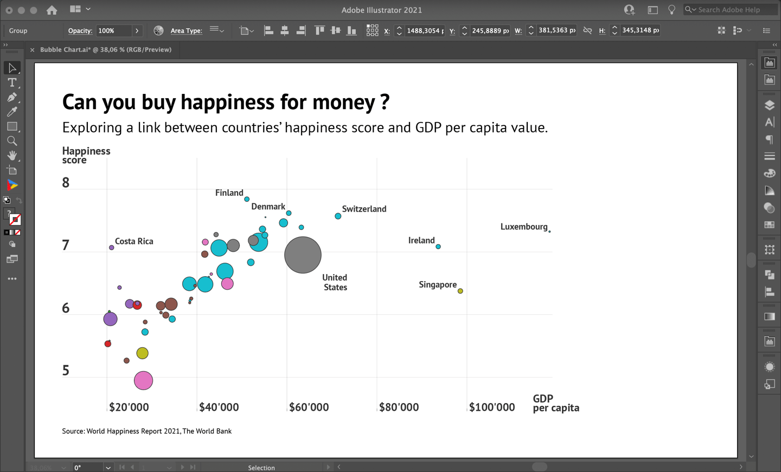Click the underlined Opacity link
Image resolution: width=781 pixels, height=472 pixels.
tap(80, 31)
